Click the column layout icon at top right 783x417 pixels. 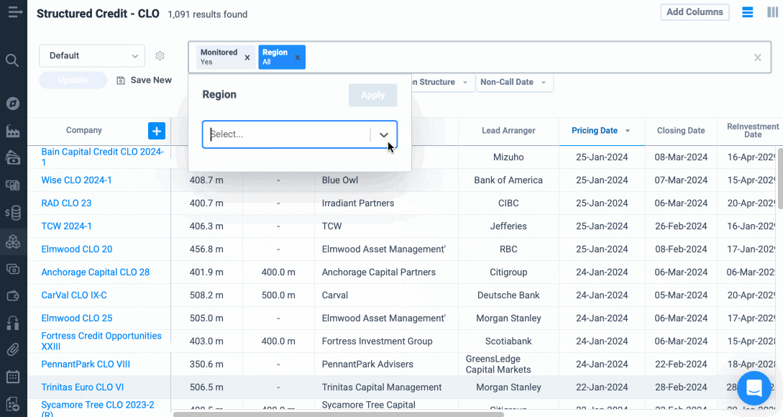771,12
